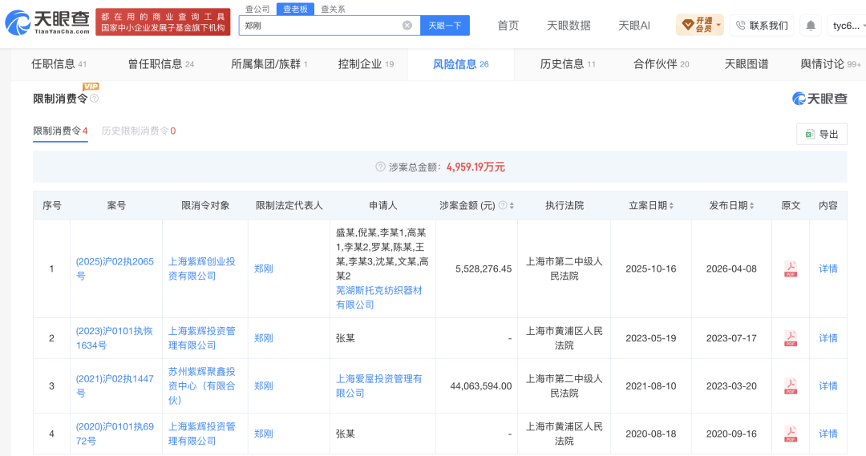This screenshot has height=456, width=866.
Task: Open the 合作伙伴 20 tab
Action: (661, 64)
